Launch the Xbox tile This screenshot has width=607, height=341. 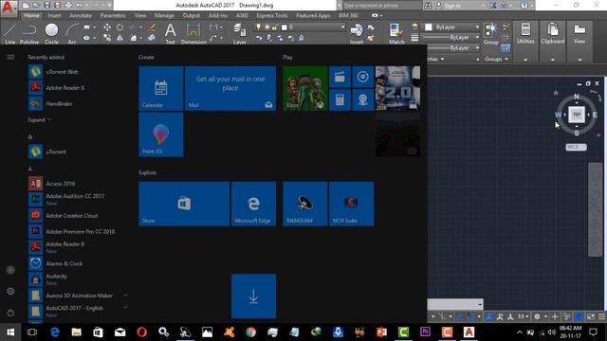[305, 88]
